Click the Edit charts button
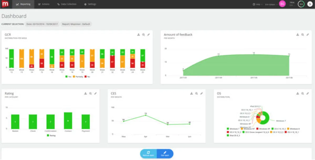 click(165, 154)
